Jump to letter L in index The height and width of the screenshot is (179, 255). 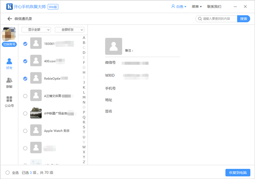click(84, 92)
